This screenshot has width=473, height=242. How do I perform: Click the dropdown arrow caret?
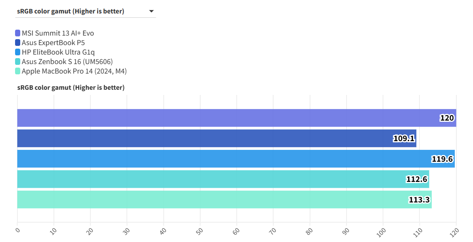click(x=151, y=11)
